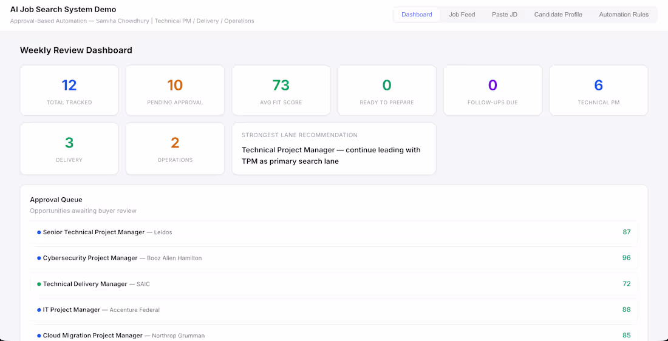Click the Avg Fit Score card
This screenshot has height=341, width=668.
281,90
